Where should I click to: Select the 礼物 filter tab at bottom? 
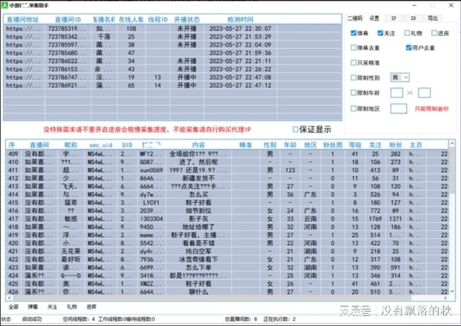point(72,307)
